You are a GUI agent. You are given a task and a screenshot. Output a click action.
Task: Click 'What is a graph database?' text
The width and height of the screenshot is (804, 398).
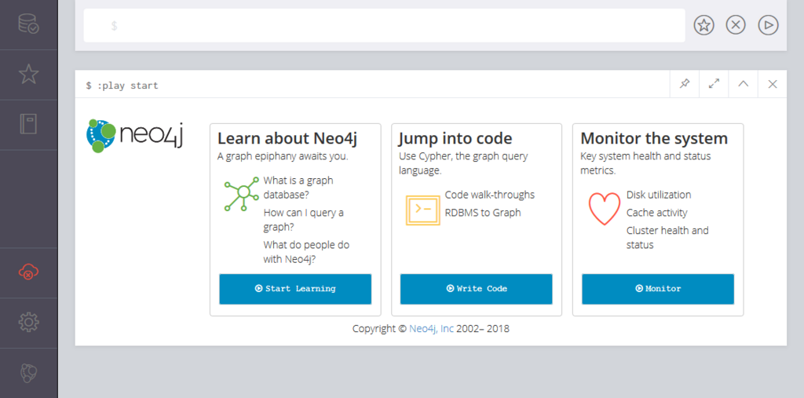(x=298, y=188)
